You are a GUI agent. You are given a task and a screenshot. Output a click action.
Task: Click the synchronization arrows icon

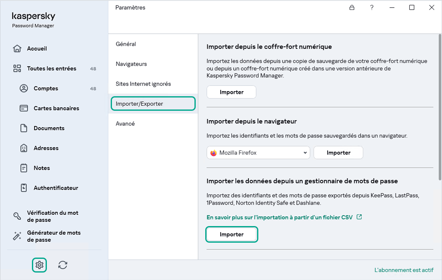pos(63,265)
